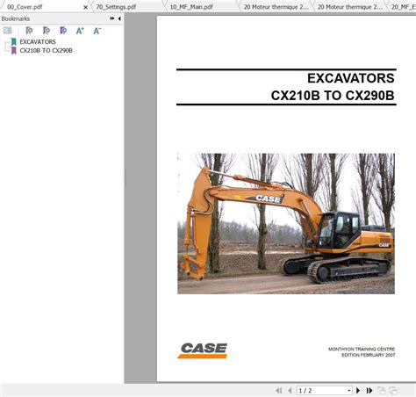The height and width of the screenshot is (397, 416).
Task: Click the greyed-out previous view icon
Action: [x=381, y=390]
